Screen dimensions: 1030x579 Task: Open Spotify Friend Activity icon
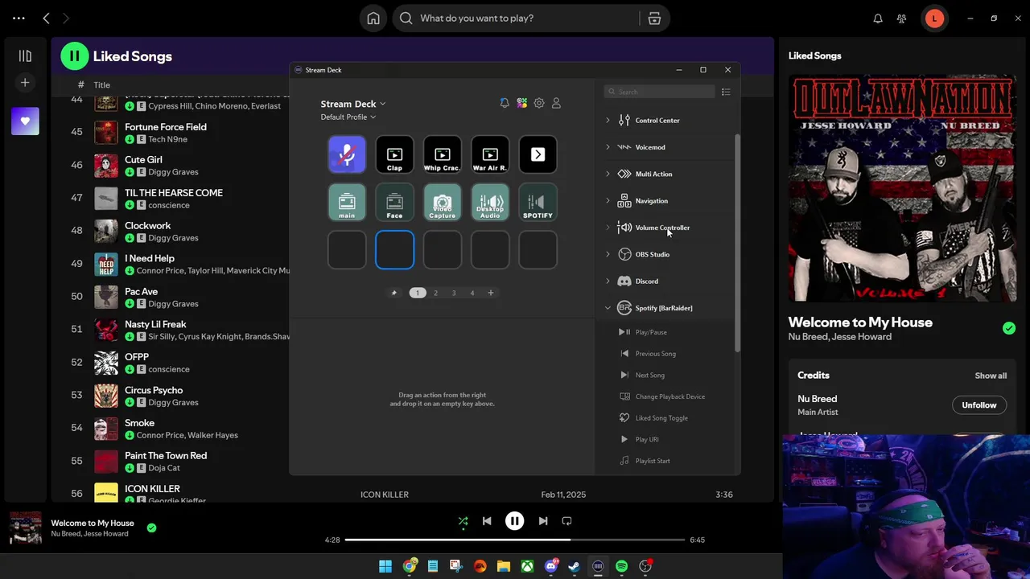tap(902, 18)
